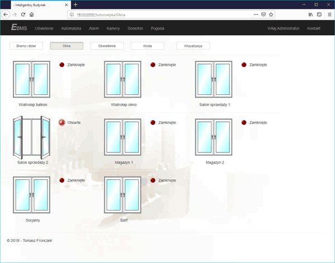Select the Wizualizacja tab button
This screenshot has height=263, width=335.
(193, 46)
